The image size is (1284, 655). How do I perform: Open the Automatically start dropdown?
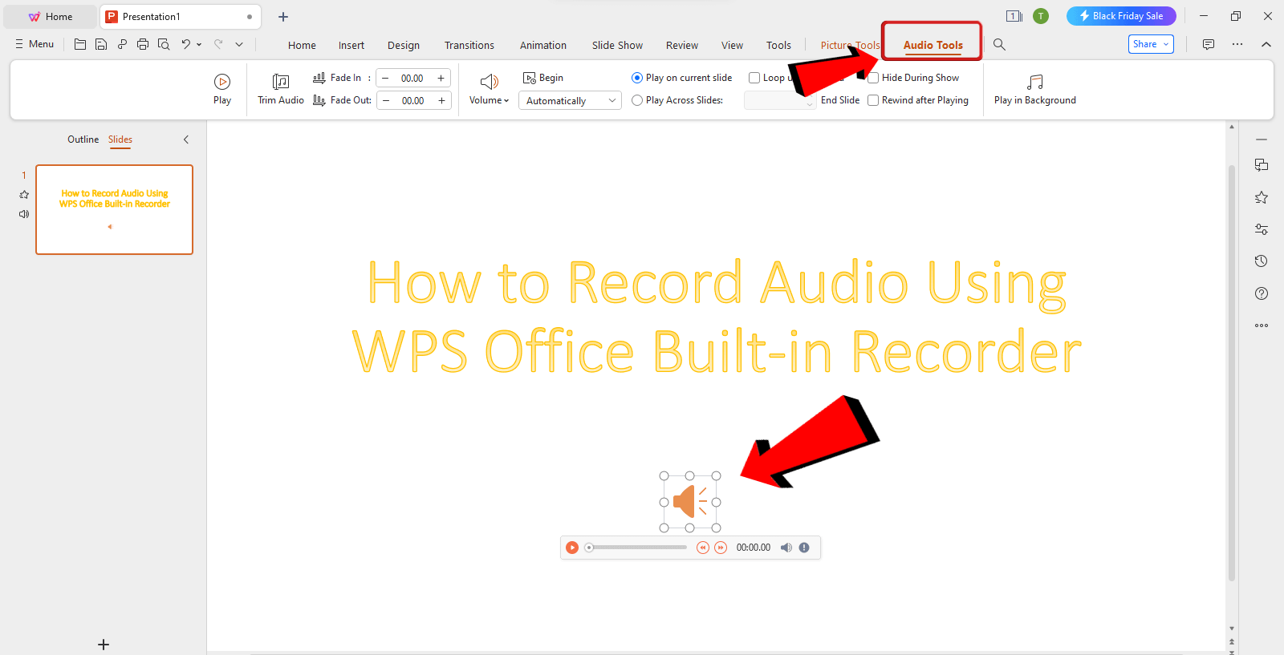(570, 100)
